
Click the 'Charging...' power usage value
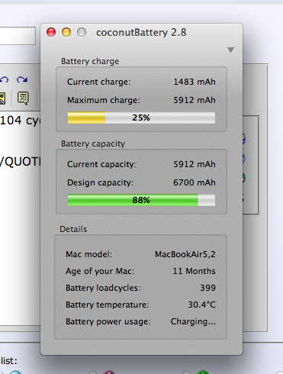[x=193, y=321]
